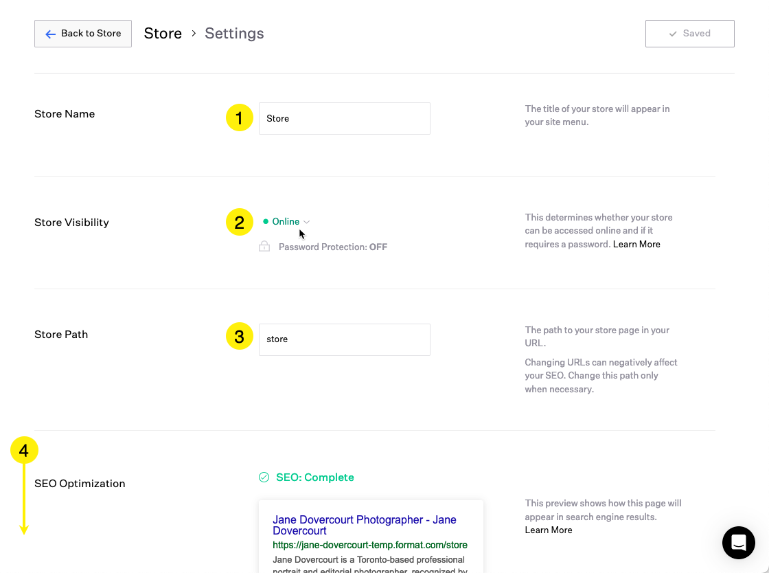
Task: Click the Jane Dovercourt search preview title
Action: [x=364, y=525]
